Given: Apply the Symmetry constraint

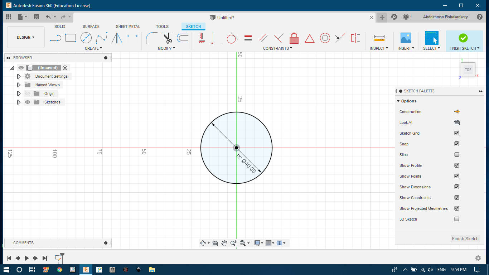Looking at the screenshot, I should pos(355,38).
